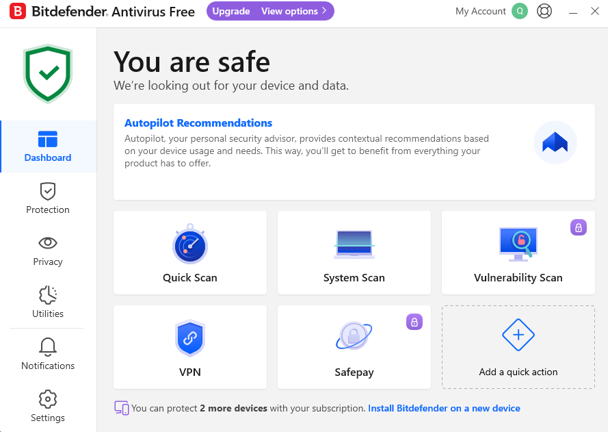Open Settings from the sidebar

(48, 407)
